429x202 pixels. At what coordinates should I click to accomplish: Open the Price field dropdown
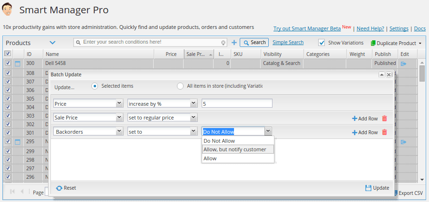pos(119,103)
